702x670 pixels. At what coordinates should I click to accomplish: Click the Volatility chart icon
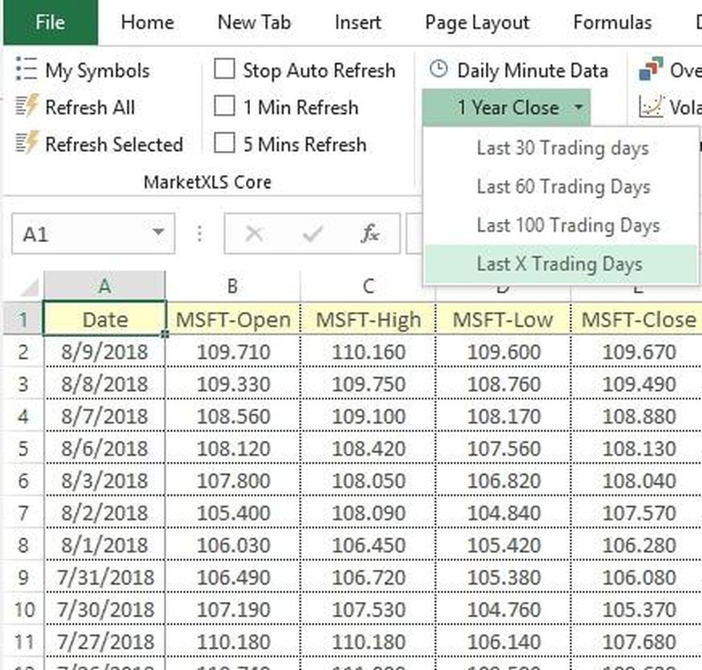(x=650, y=107)
